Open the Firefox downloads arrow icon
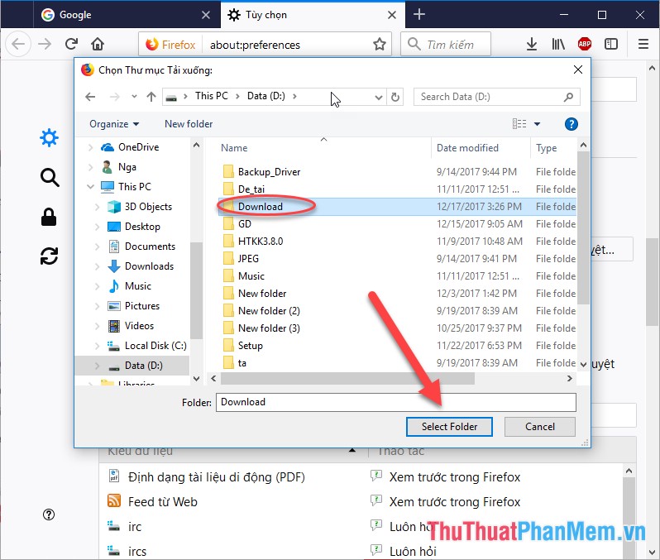Screen dimensions: 660x560 click(532, 44)
